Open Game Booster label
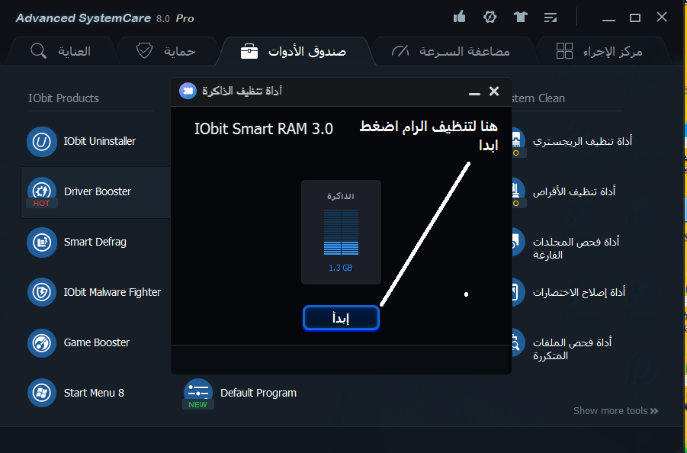 click(x=97, y=342)
